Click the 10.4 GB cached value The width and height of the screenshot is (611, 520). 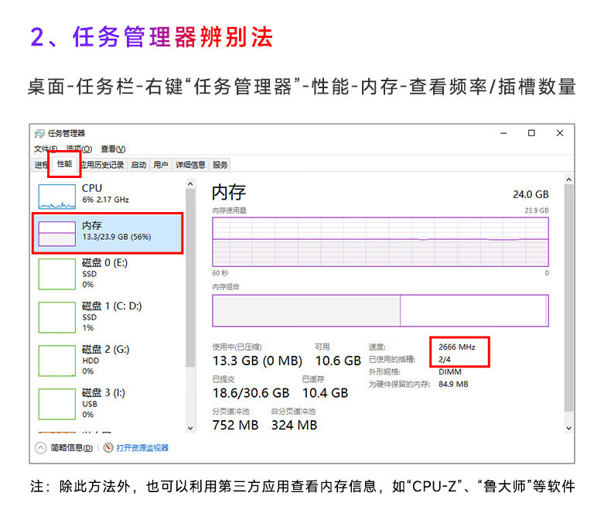326,393
